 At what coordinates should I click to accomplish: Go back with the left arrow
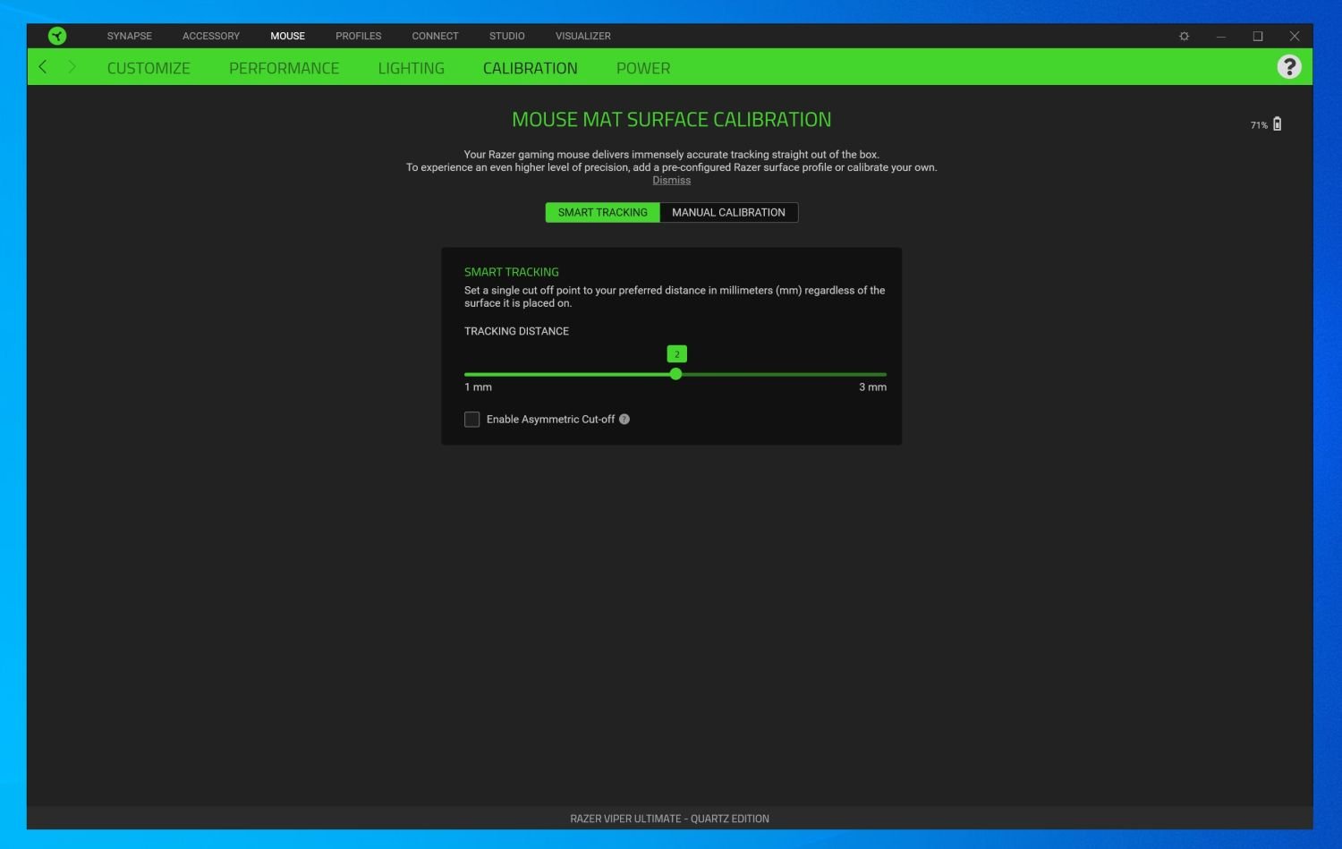(x=43, y=67)
